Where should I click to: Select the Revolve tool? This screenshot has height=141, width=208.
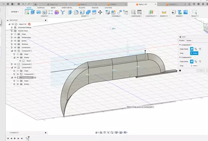coord(39,12)
